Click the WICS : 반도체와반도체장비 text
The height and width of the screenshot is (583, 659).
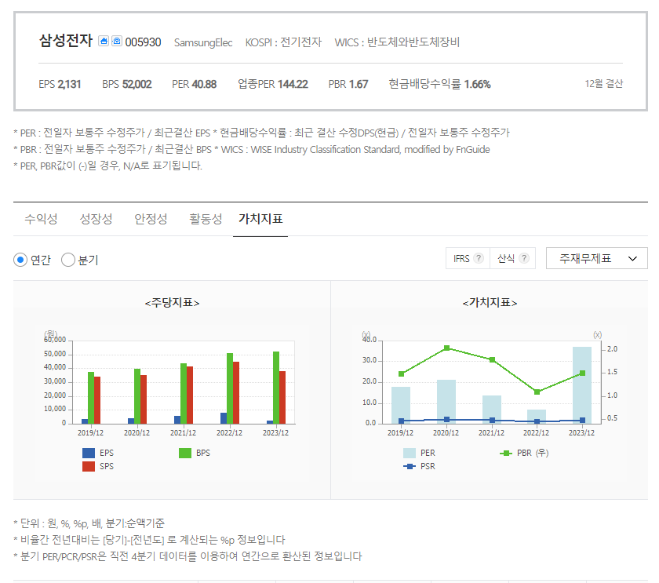pyautogui.click(x=397, y=42)
